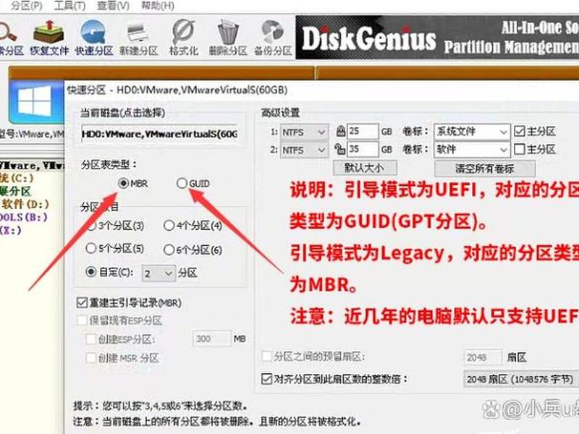Choose 6个分区(6) radio option
The image size is (579, 434).
coord(169,250)
